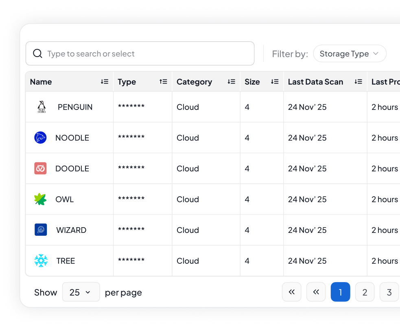400x331 pixels.
Task: Click the per page label
Action: tap(123, 292)
